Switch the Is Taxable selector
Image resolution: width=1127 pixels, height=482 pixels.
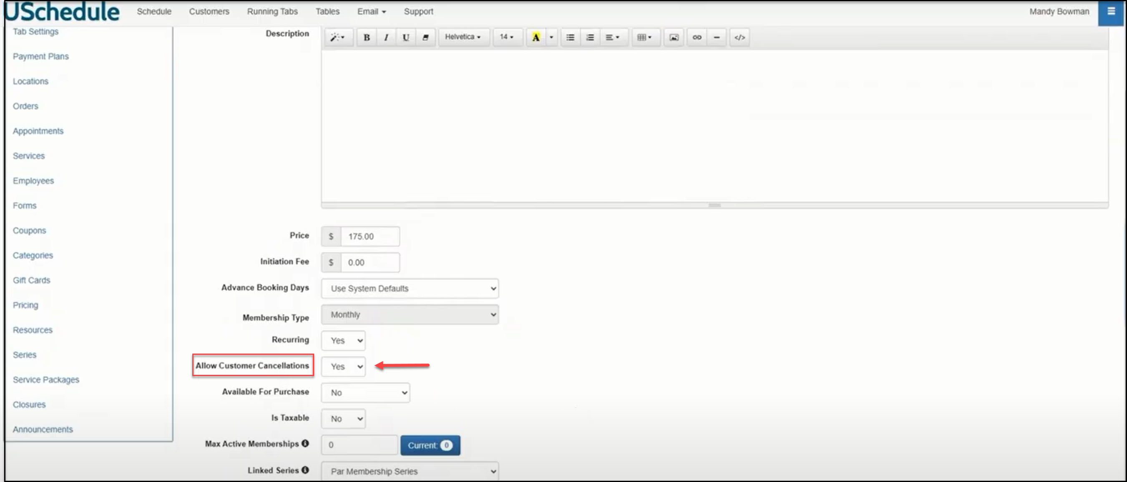(343, 419)
